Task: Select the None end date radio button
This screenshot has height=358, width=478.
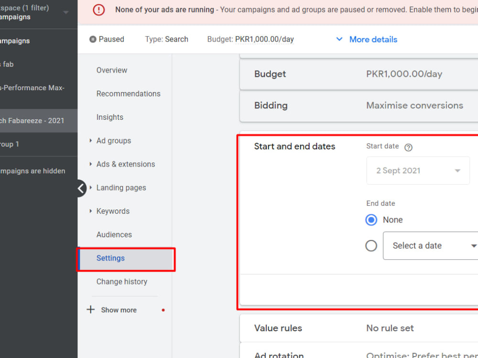Action: (371, 220)
